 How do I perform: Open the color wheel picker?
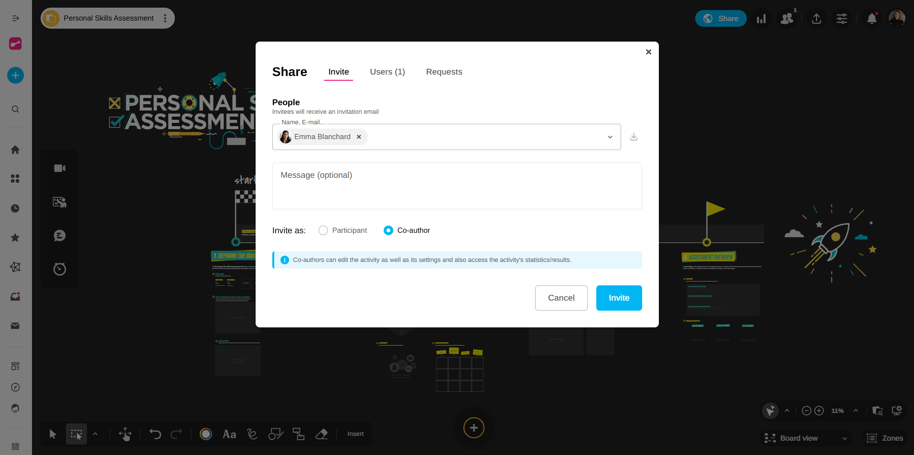click(206, 434)
